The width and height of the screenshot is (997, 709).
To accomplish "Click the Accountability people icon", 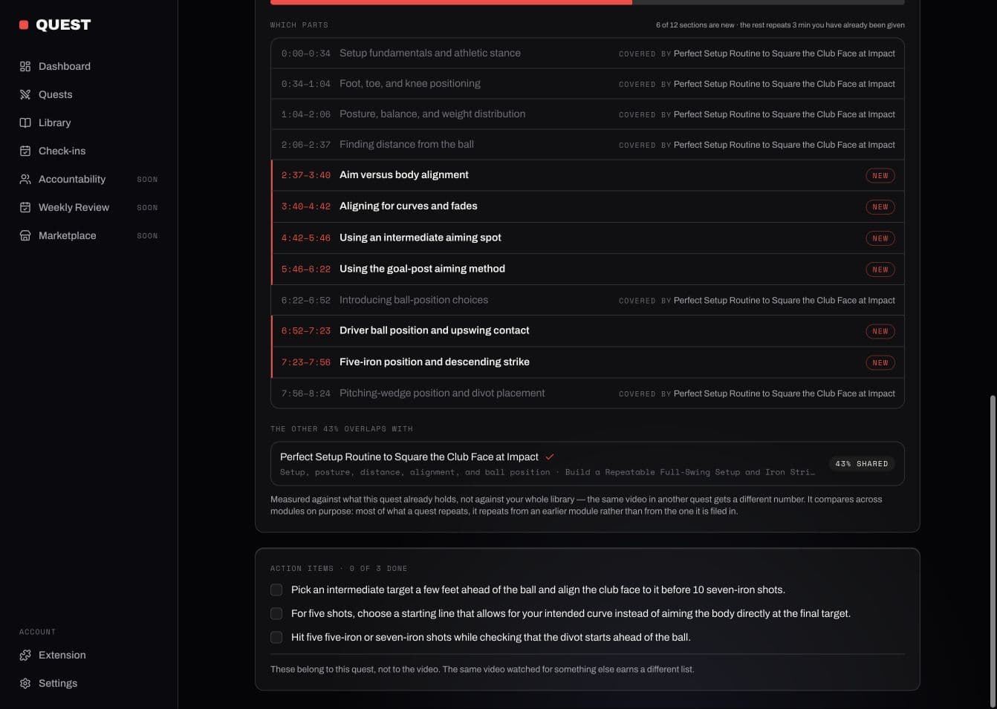I will 25,179.
